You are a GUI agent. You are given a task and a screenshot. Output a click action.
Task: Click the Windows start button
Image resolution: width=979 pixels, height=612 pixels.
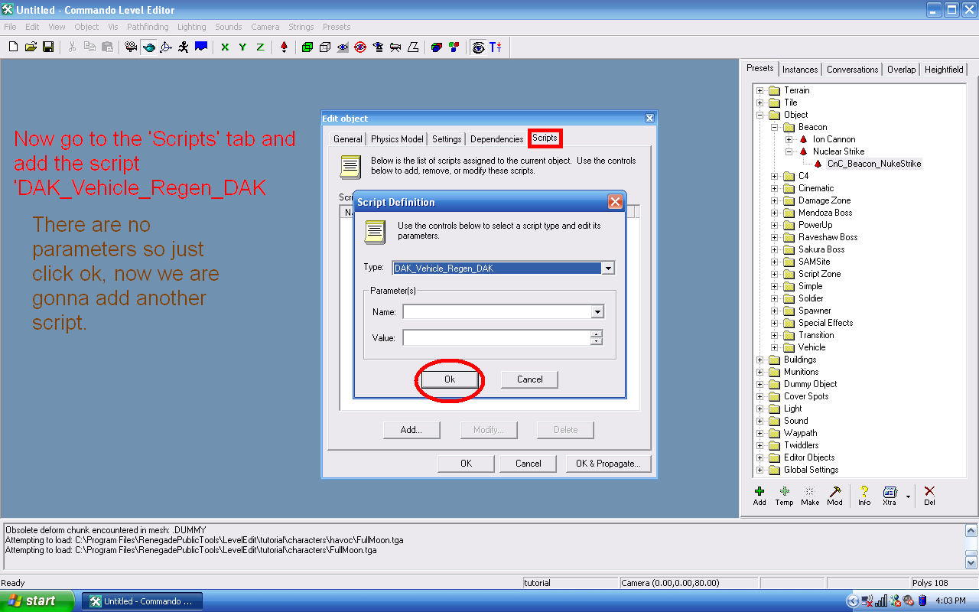click(x=37, y=601)
